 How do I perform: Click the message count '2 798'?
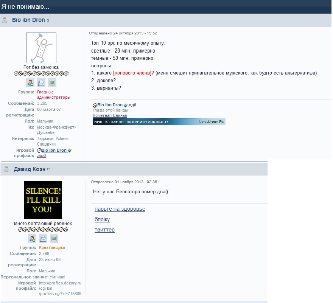[x=44, y=253]
